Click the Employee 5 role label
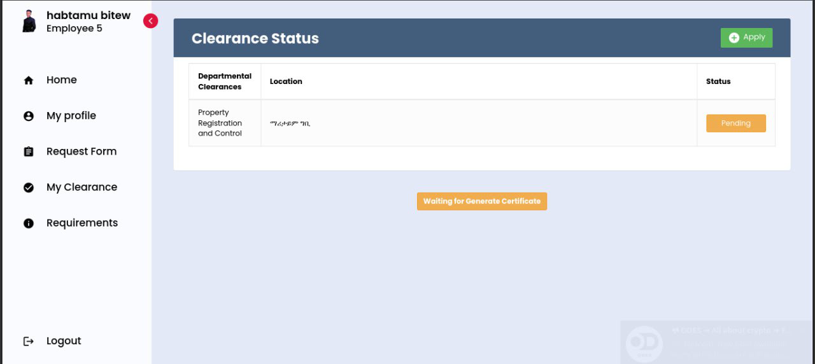This screenshot has height=364, width=815. (x=74, y=29)
